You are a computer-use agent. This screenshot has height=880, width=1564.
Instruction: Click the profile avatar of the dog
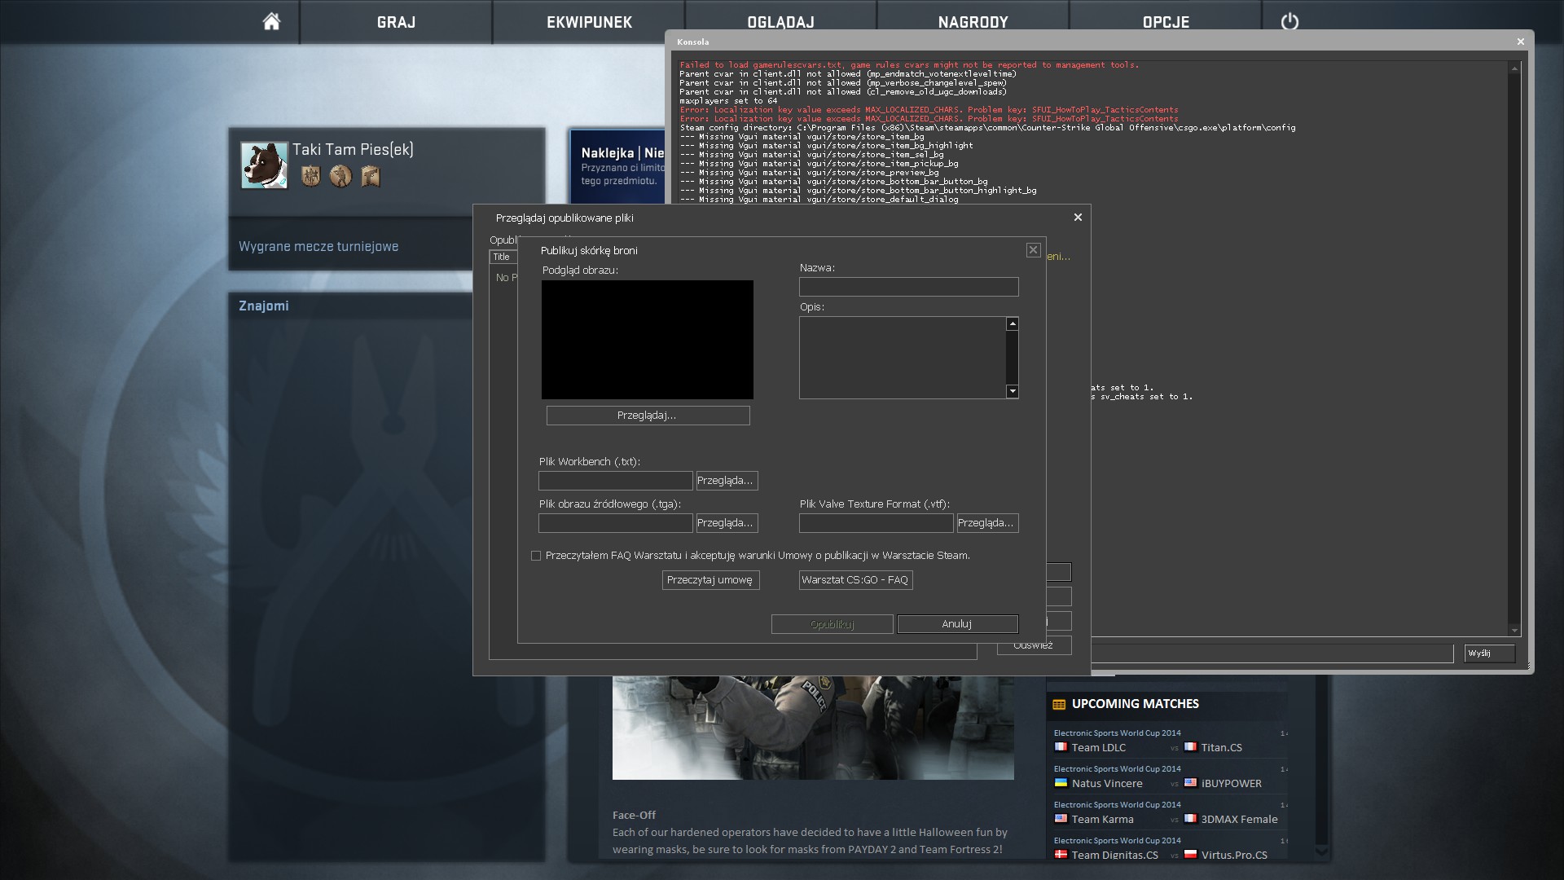(x=264, y=165)
